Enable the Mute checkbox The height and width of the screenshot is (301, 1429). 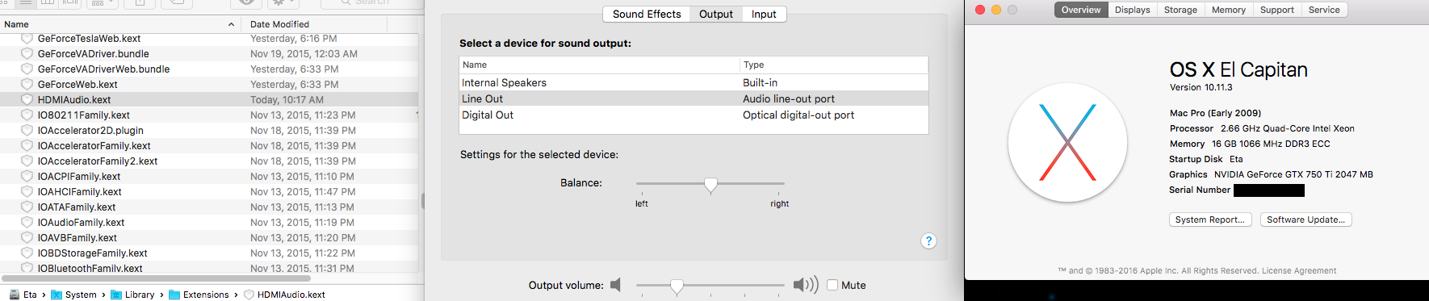pos(832,285)
